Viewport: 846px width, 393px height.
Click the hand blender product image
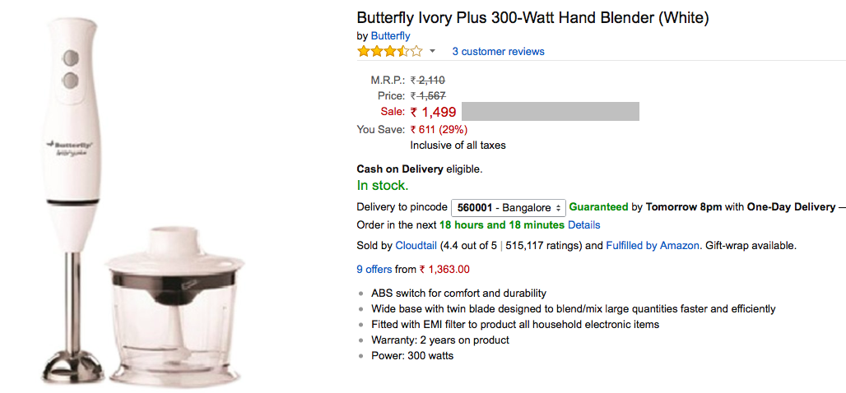[72, 164]
